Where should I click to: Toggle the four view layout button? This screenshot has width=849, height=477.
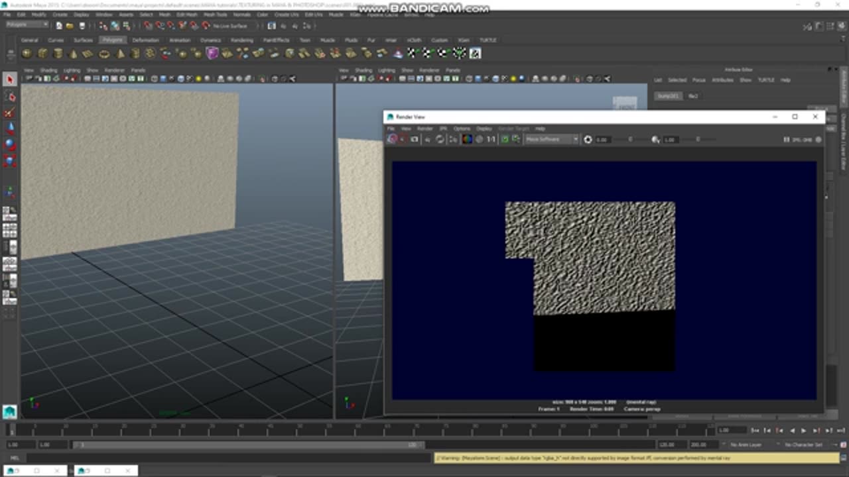click(10, 230)
